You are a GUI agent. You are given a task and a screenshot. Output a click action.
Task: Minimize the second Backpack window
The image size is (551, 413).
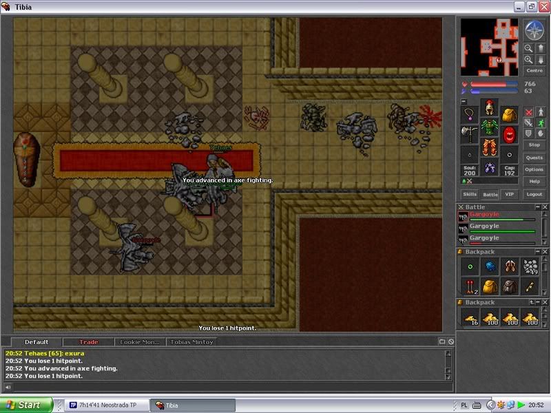coord(538,302)
